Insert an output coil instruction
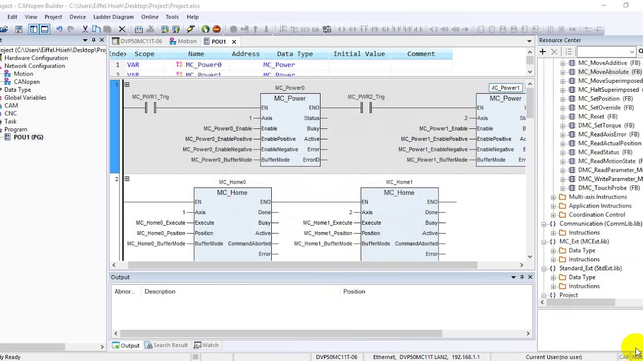 (x=434, y=29)
